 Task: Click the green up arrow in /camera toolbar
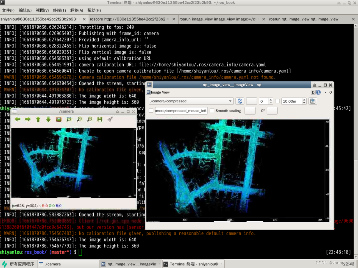38,119
